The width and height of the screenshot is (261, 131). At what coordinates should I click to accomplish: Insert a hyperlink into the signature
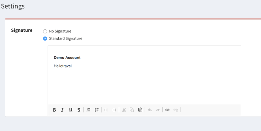[167, 110]
